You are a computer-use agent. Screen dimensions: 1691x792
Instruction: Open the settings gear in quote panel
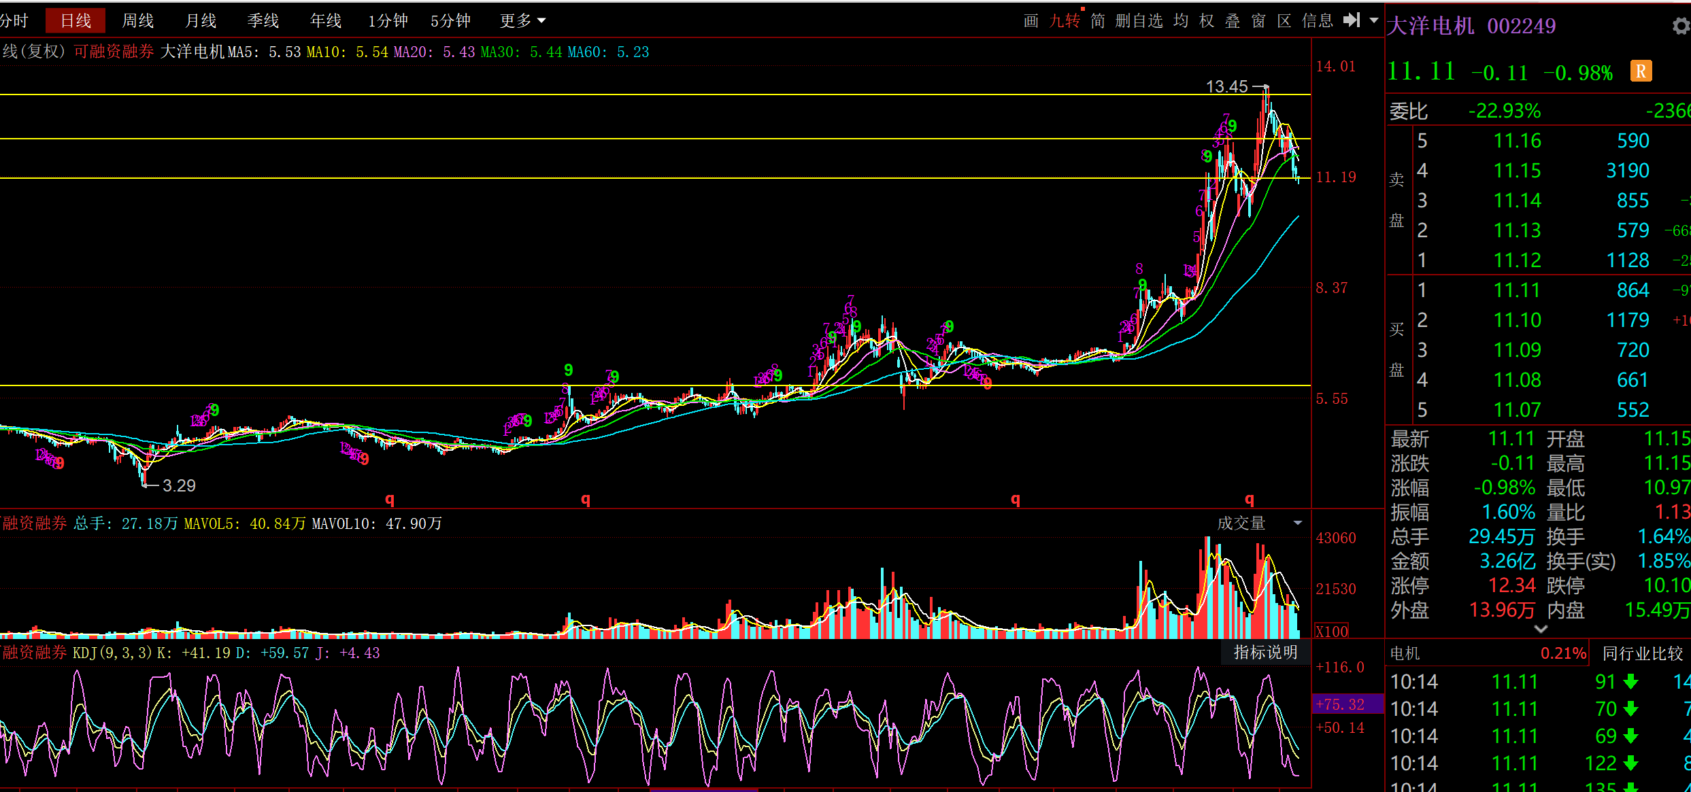pos(1681,26)
